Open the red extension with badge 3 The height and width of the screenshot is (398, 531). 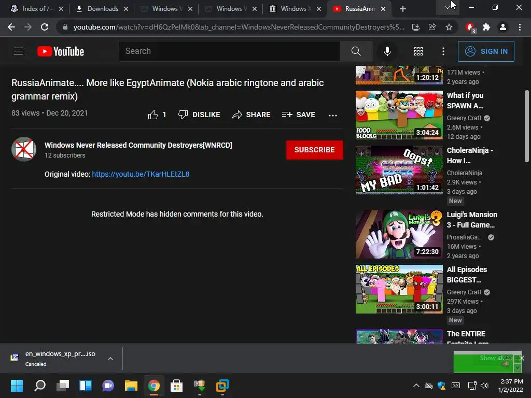(x=470, y=27)
